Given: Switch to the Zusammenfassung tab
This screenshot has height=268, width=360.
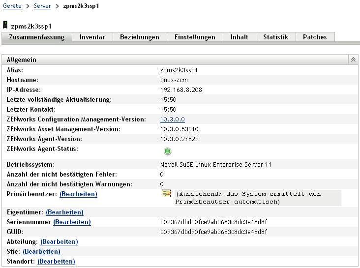Looking at the screenshot, I should (x=37, y=37).
